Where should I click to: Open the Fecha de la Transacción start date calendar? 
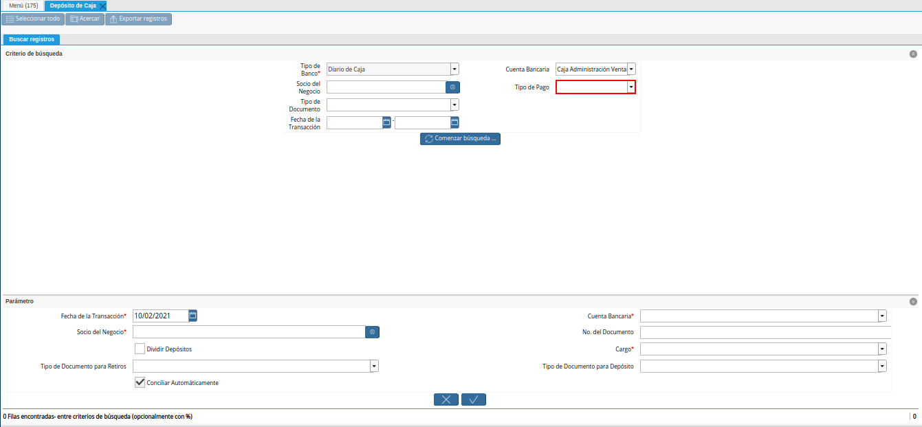[x=386, y=122]
